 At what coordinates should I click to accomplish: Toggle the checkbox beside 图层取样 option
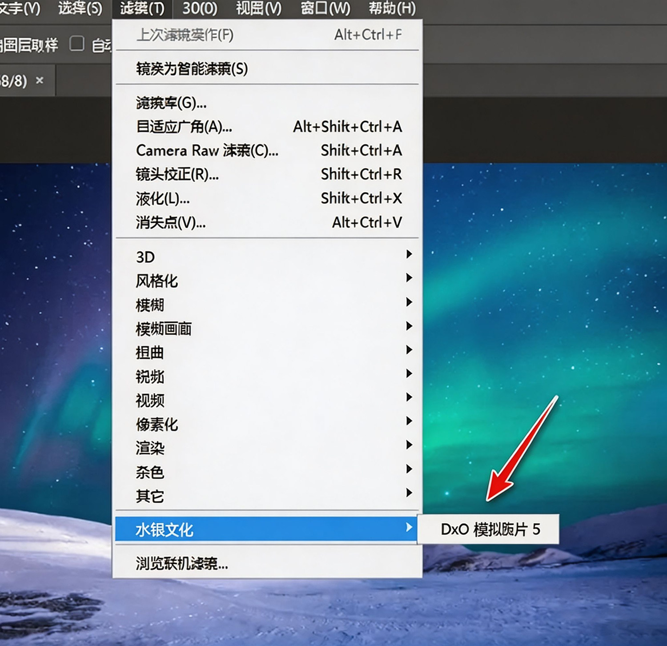pos(77,44)
